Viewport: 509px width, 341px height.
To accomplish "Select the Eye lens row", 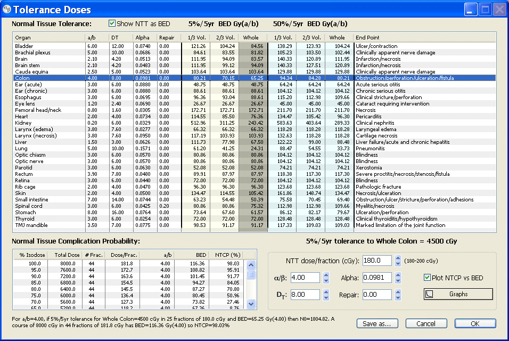I will 254,103.
